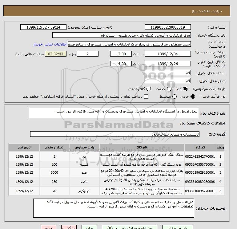Click product code 0933219629110001

(x=200, y=172)
